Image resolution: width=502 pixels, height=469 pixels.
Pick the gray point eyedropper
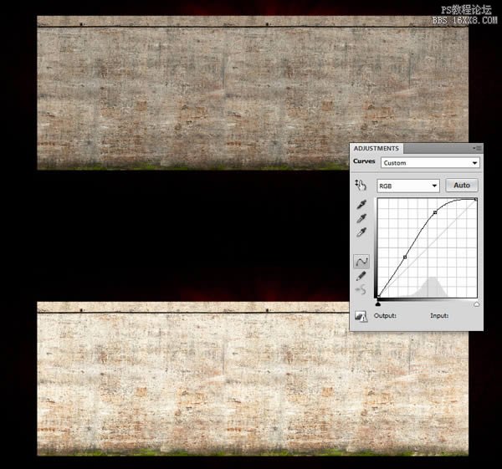point(361,218)
